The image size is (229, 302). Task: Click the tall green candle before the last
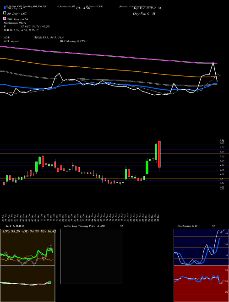156,152
